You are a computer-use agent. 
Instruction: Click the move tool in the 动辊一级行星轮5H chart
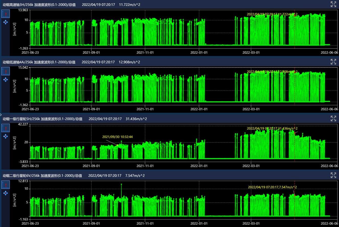click(x=6, y=136)
